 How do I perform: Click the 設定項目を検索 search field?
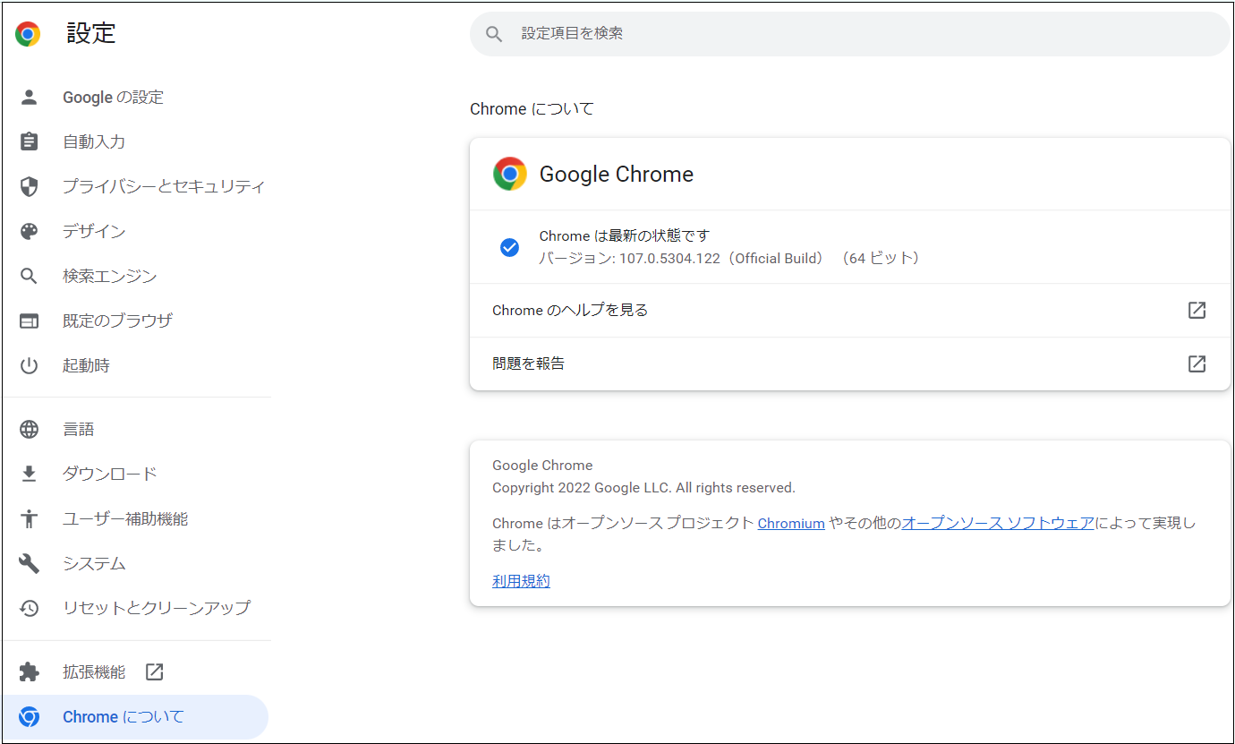tap(850, 34)
